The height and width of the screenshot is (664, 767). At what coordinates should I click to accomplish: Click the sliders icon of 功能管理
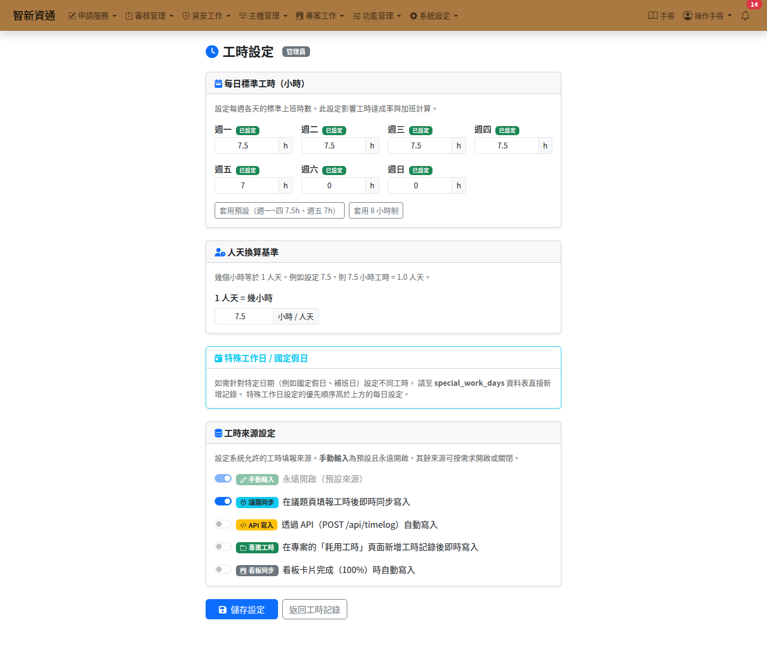pos(356,16)
